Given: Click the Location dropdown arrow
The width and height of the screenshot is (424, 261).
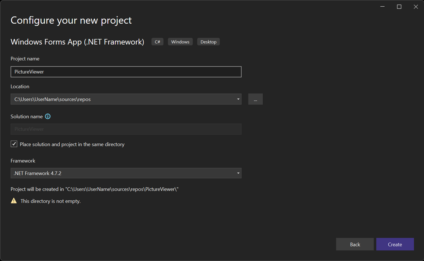Looking at the screenshot, I should point(238,99).
